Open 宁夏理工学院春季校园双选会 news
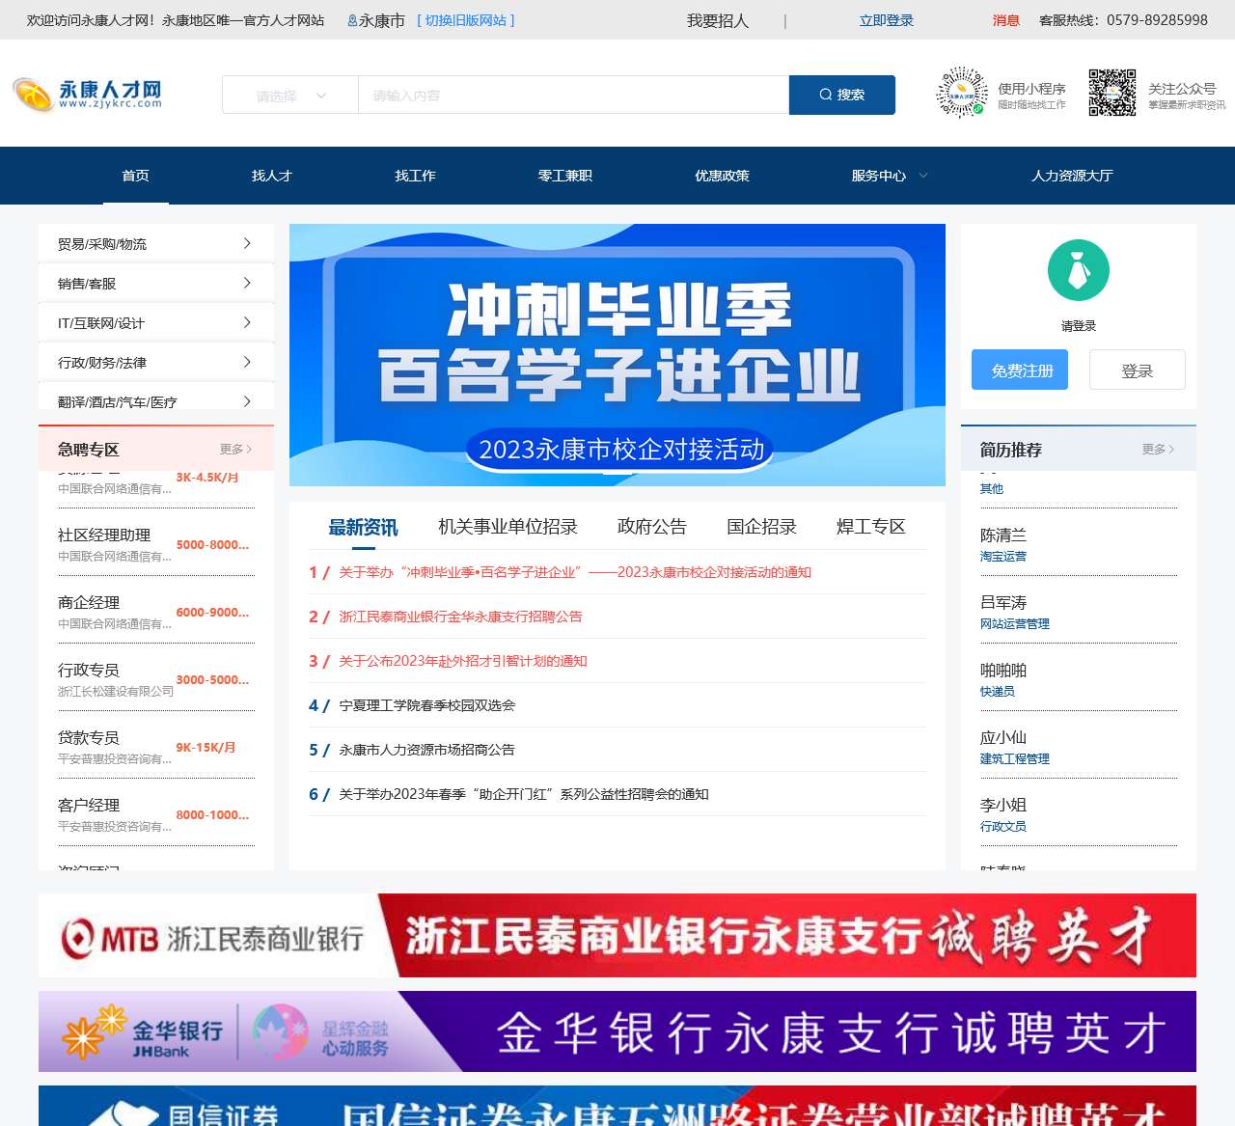 point(427,705)
